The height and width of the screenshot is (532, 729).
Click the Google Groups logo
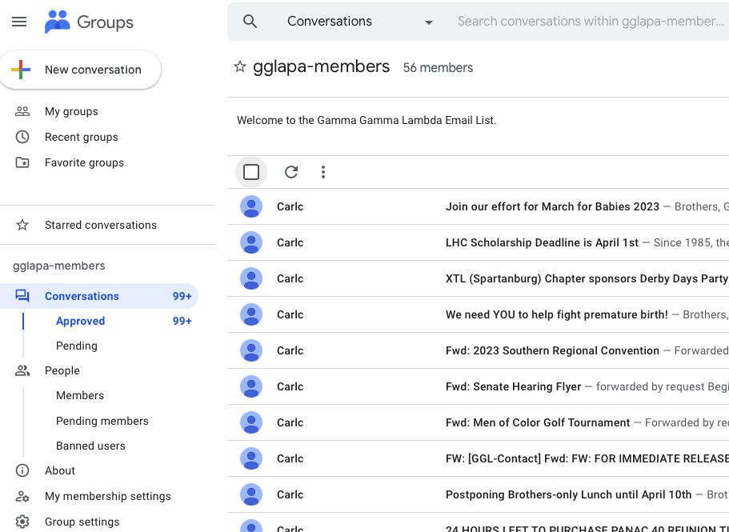click(x=88, y=22)
